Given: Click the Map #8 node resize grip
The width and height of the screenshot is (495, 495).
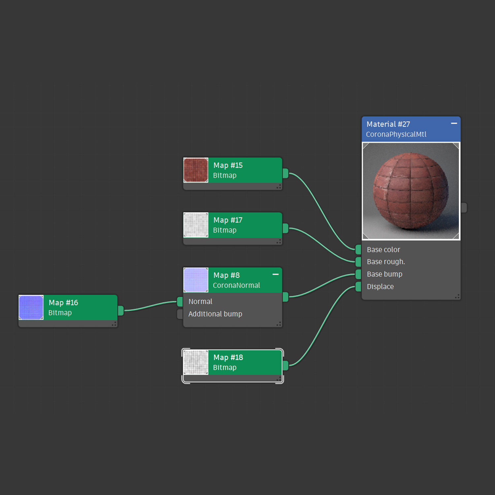Looking at the screenshot, I should pos(279,324).
